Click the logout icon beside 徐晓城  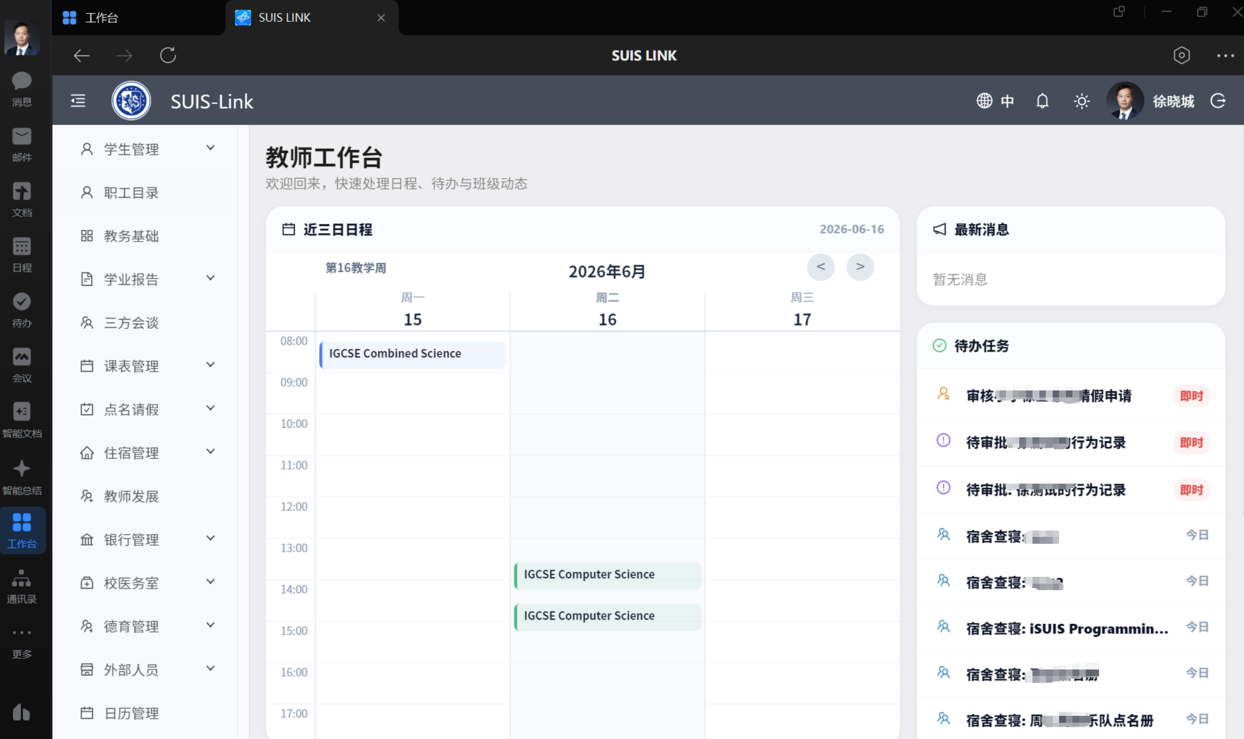tap(1217, 101)
